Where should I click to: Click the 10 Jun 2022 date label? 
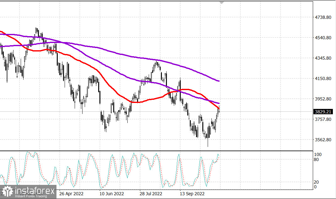[x=112, y=194]
